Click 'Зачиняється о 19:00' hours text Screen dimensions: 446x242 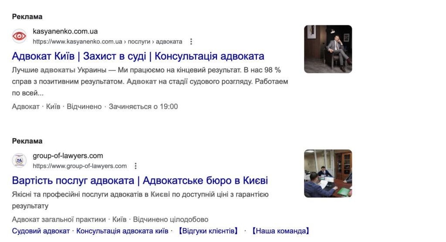(x=143, y=106)
